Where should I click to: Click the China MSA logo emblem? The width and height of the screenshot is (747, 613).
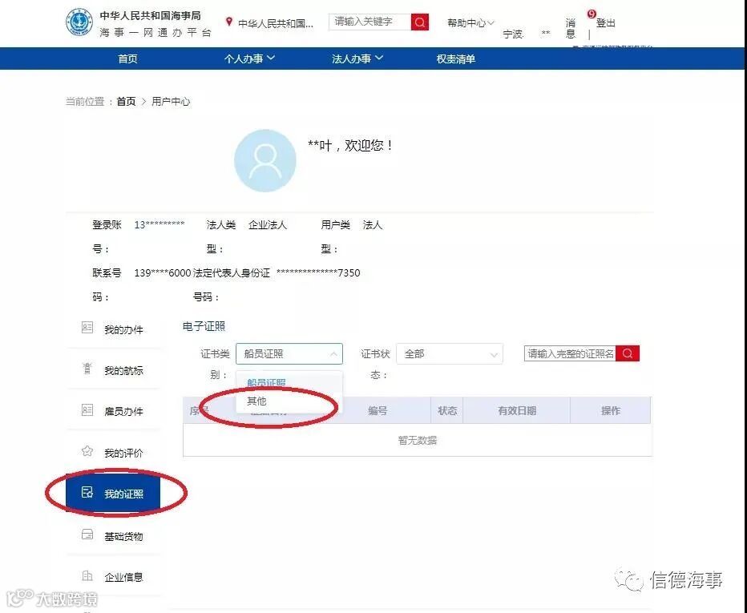click(x=79, y=22)
